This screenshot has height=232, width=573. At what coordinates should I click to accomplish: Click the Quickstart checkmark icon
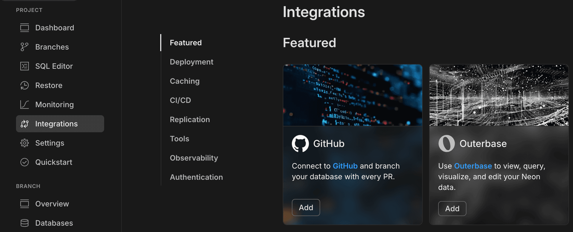(24, 162)
